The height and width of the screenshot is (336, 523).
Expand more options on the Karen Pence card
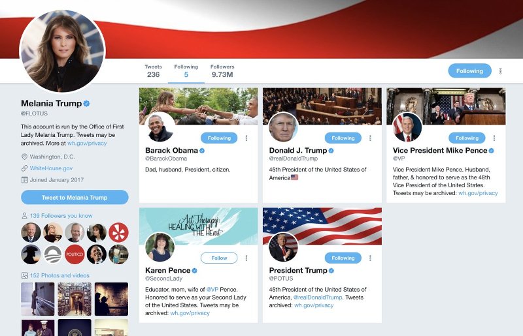pos(246,258)
